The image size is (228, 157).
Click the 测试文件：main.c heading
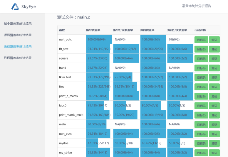click(x=73, y=17)
